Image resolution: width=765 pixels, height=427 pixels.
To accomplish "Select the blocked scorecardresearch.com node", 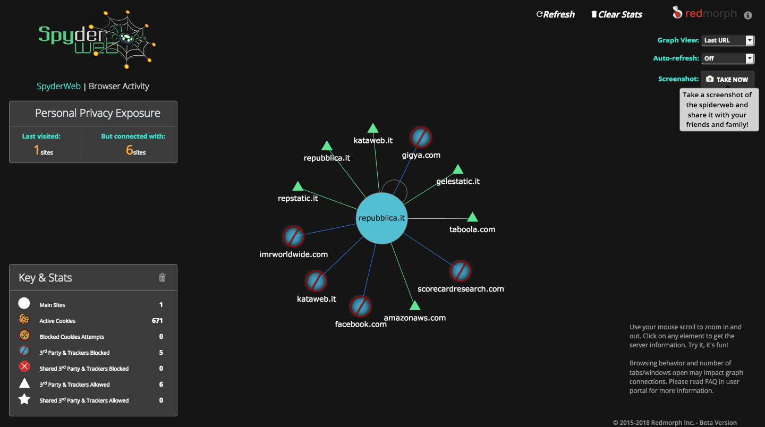I will coord(461,271).
